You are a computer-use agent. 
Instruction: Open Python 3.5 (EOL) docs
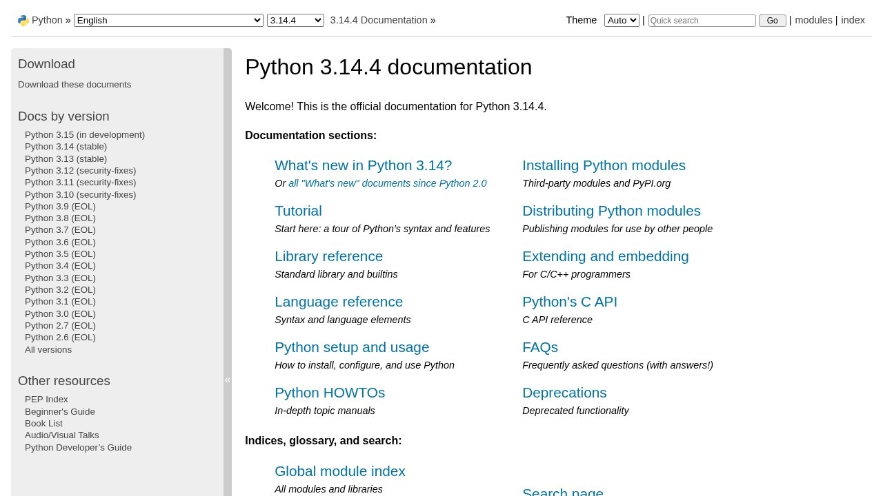[60, 254]
